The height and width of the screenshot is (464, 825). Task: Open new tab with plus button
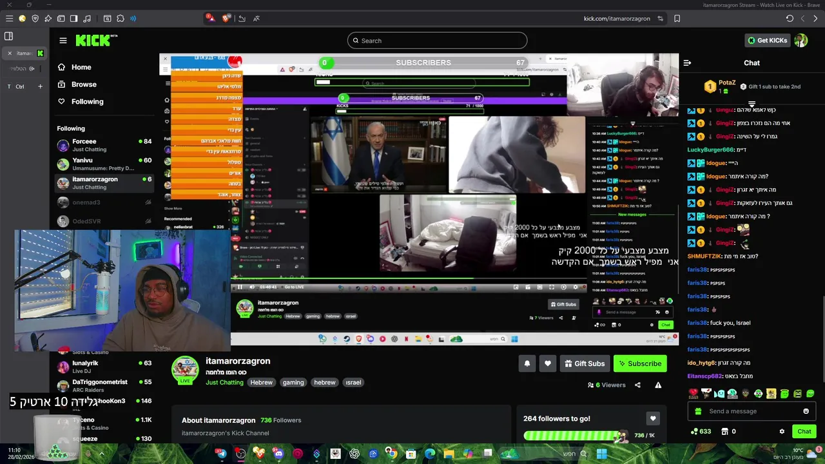click(x=40, y=86)
